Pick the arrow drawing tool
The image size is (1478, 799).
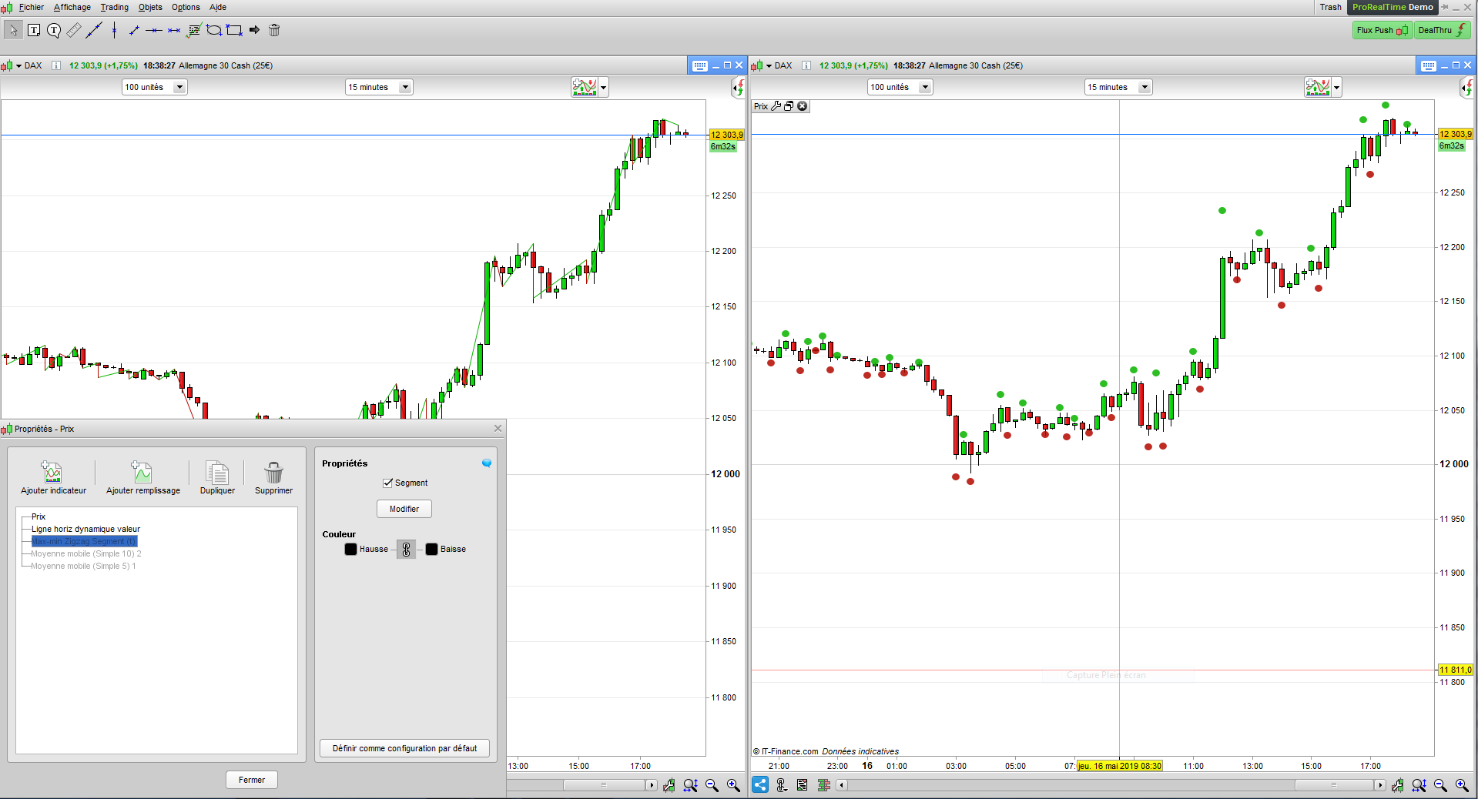coord(254,30)
